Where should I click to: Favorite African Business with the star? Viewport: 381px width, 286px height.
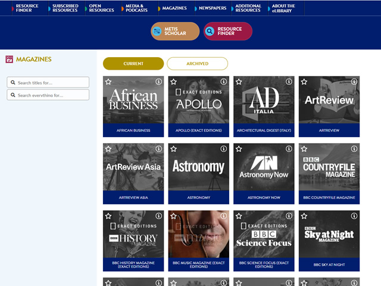[108, 82]
